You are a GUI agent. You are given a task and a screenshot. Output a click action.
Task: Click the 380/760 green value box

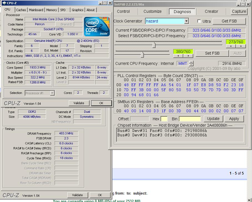coord(183,52)
